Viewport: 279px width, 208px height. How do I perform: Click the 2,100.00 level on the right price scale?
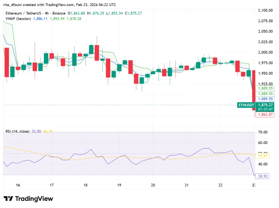tap(265, 11)
